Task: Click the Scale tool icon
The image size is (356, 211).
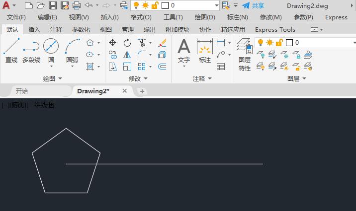Action: tap(127, 67)
